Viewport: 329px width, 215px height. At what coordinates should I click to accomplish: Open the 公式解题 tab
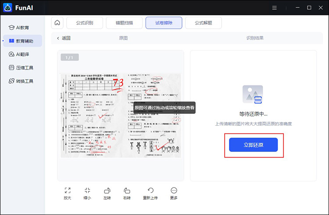pyautogui.click(x=203, y=23)
